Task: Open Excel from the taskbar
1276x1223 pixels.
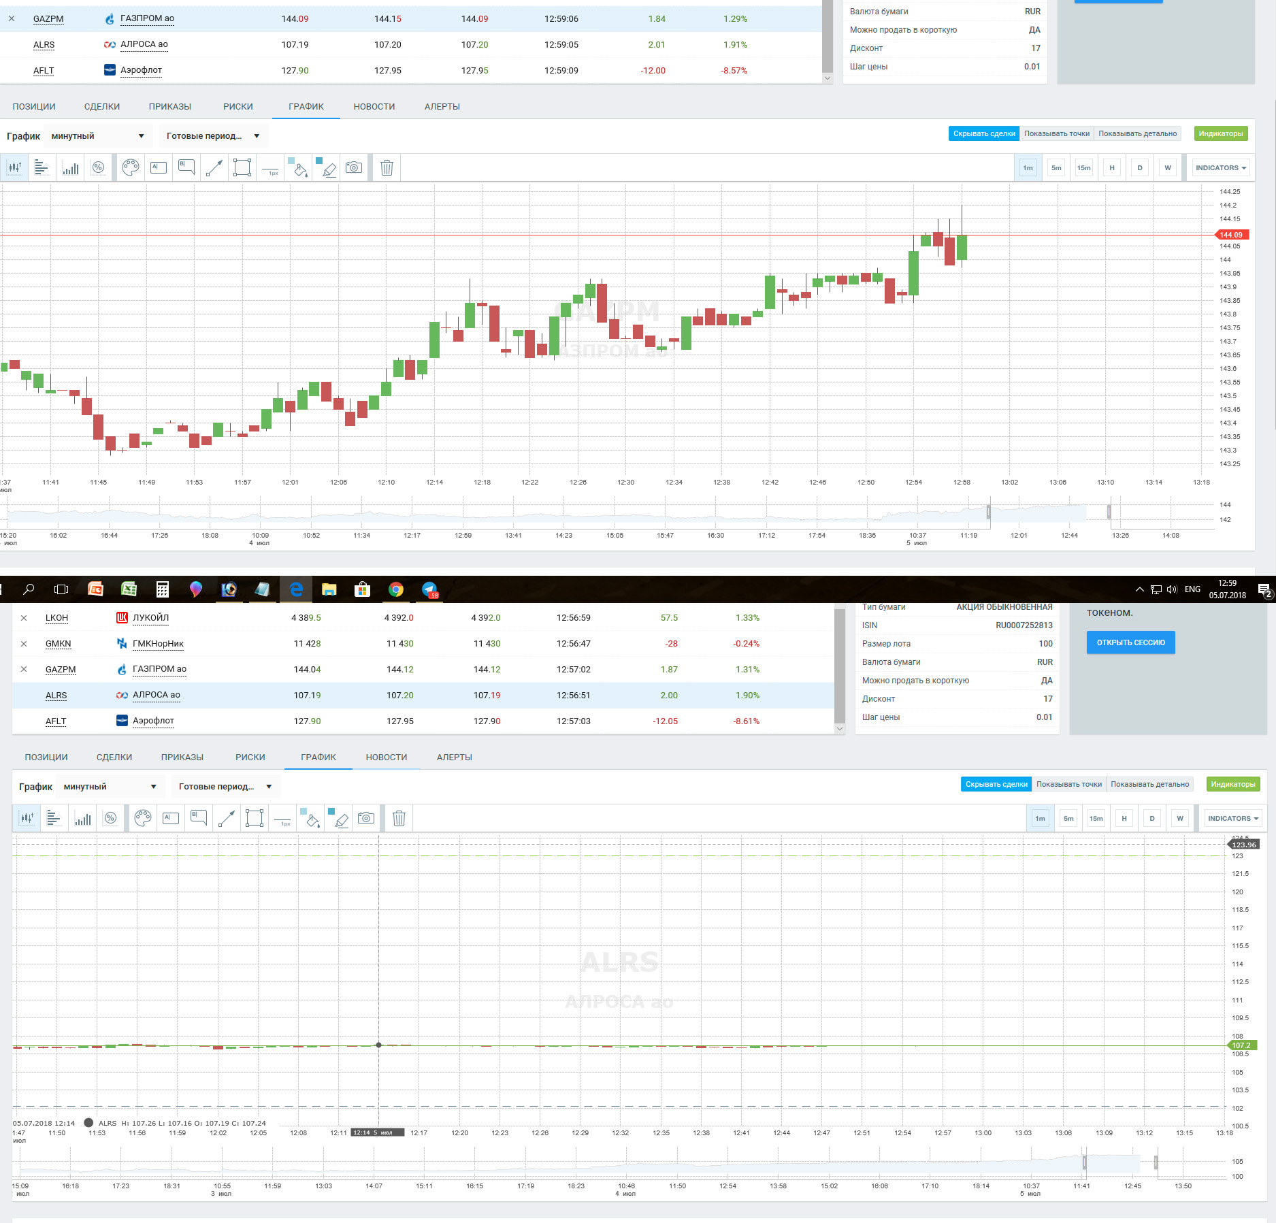Action: [129, 589]
